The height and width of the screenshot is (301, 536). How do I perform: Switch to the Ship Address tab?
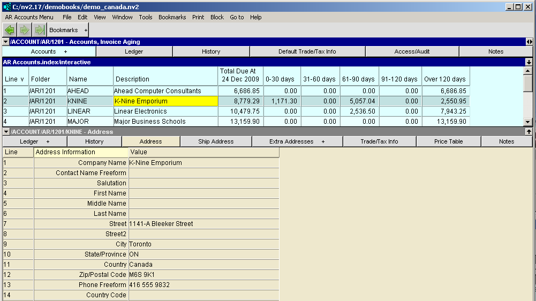(216, 141)
